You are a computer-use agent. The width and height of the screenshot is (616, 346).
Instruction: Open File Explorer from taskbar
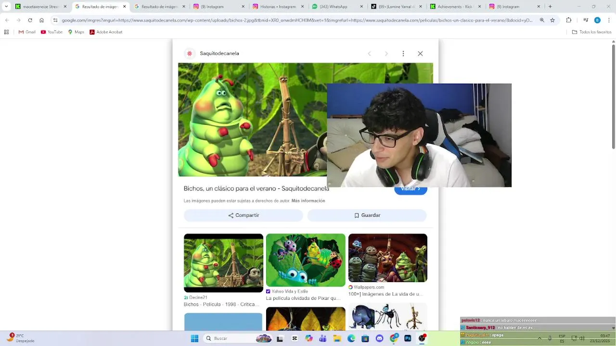[337, 338]
